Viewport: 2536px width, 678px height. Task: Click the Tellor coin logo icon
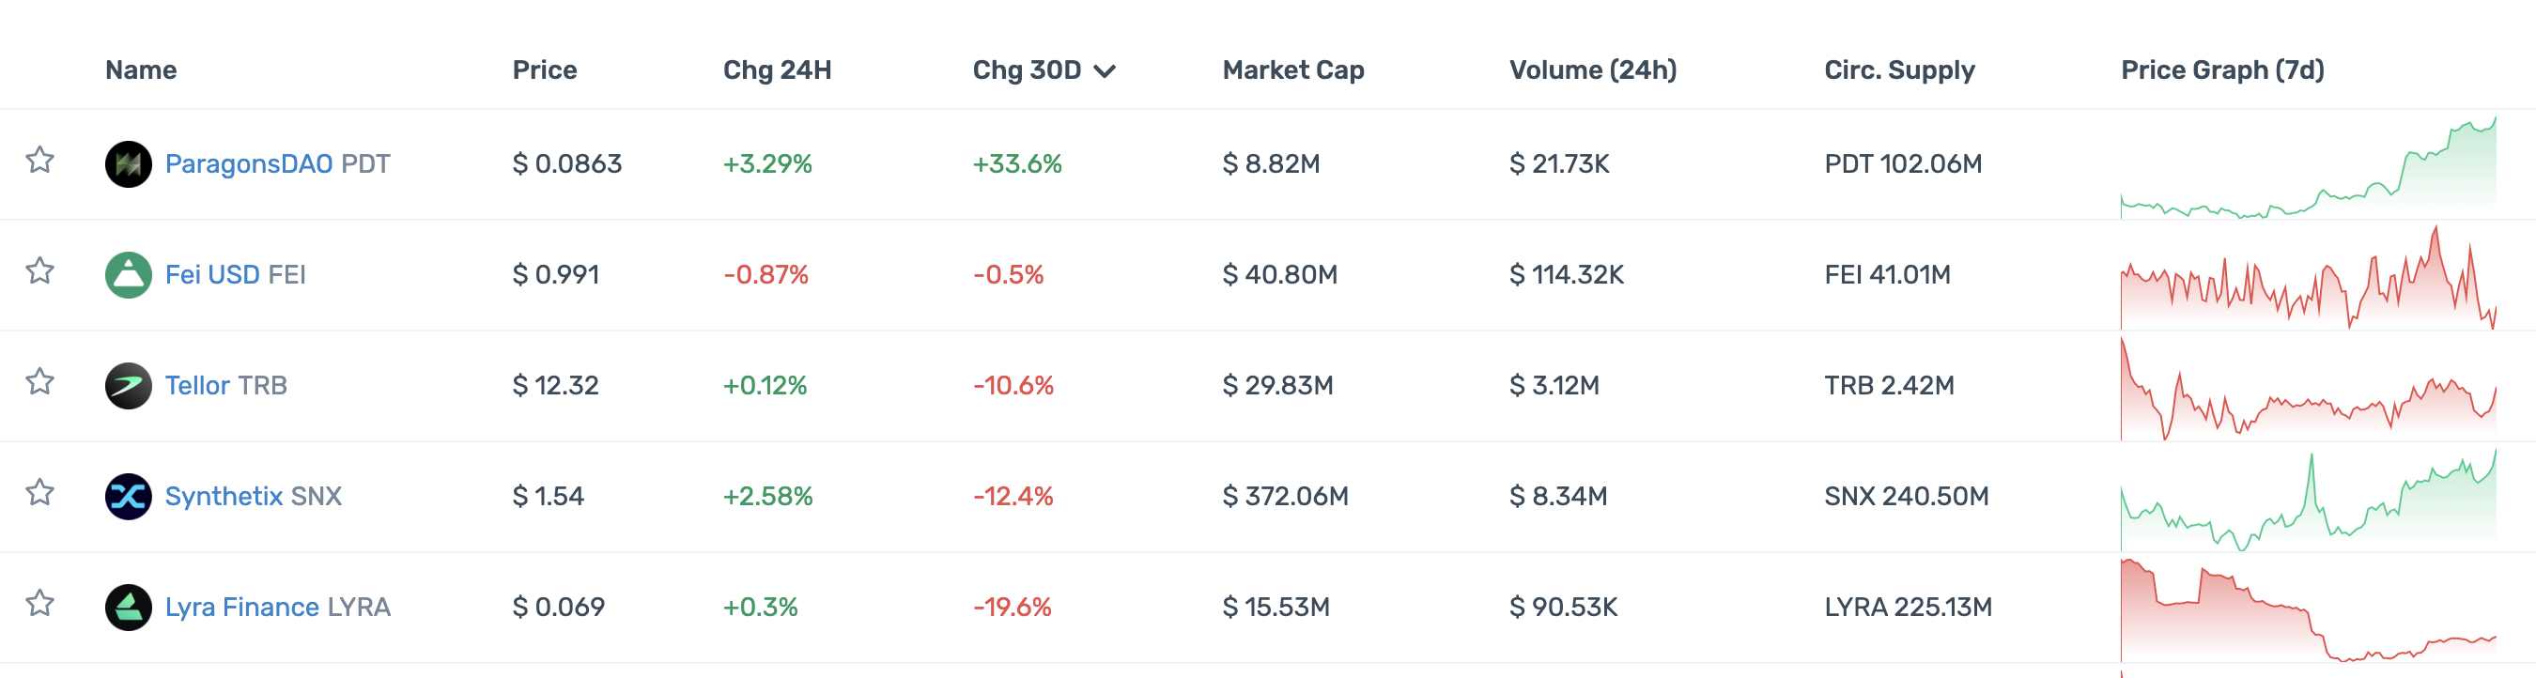(x=128, y=386)
